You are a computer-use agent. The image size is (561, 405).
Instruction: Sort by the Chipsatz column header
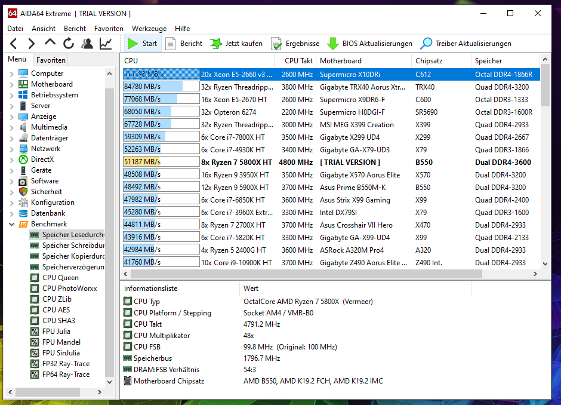[441, 61]
